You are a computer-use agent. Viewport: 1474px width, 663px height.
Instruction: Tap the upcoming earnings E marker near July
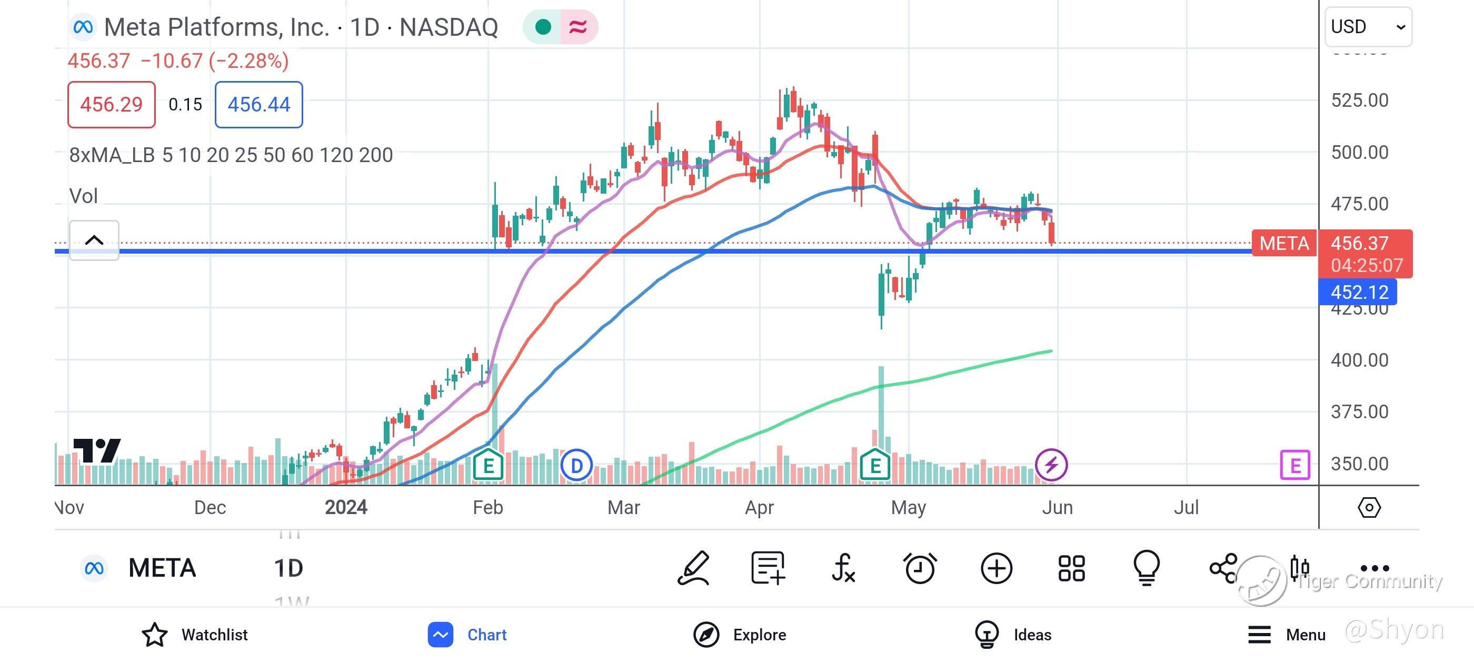pos(1295,465)
